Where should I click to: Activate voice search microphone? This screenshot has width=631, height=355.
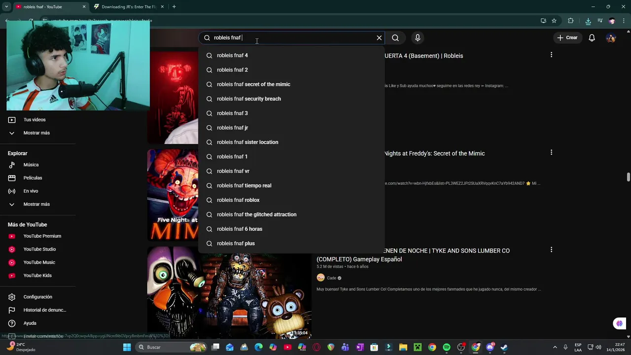click(418, 38)
